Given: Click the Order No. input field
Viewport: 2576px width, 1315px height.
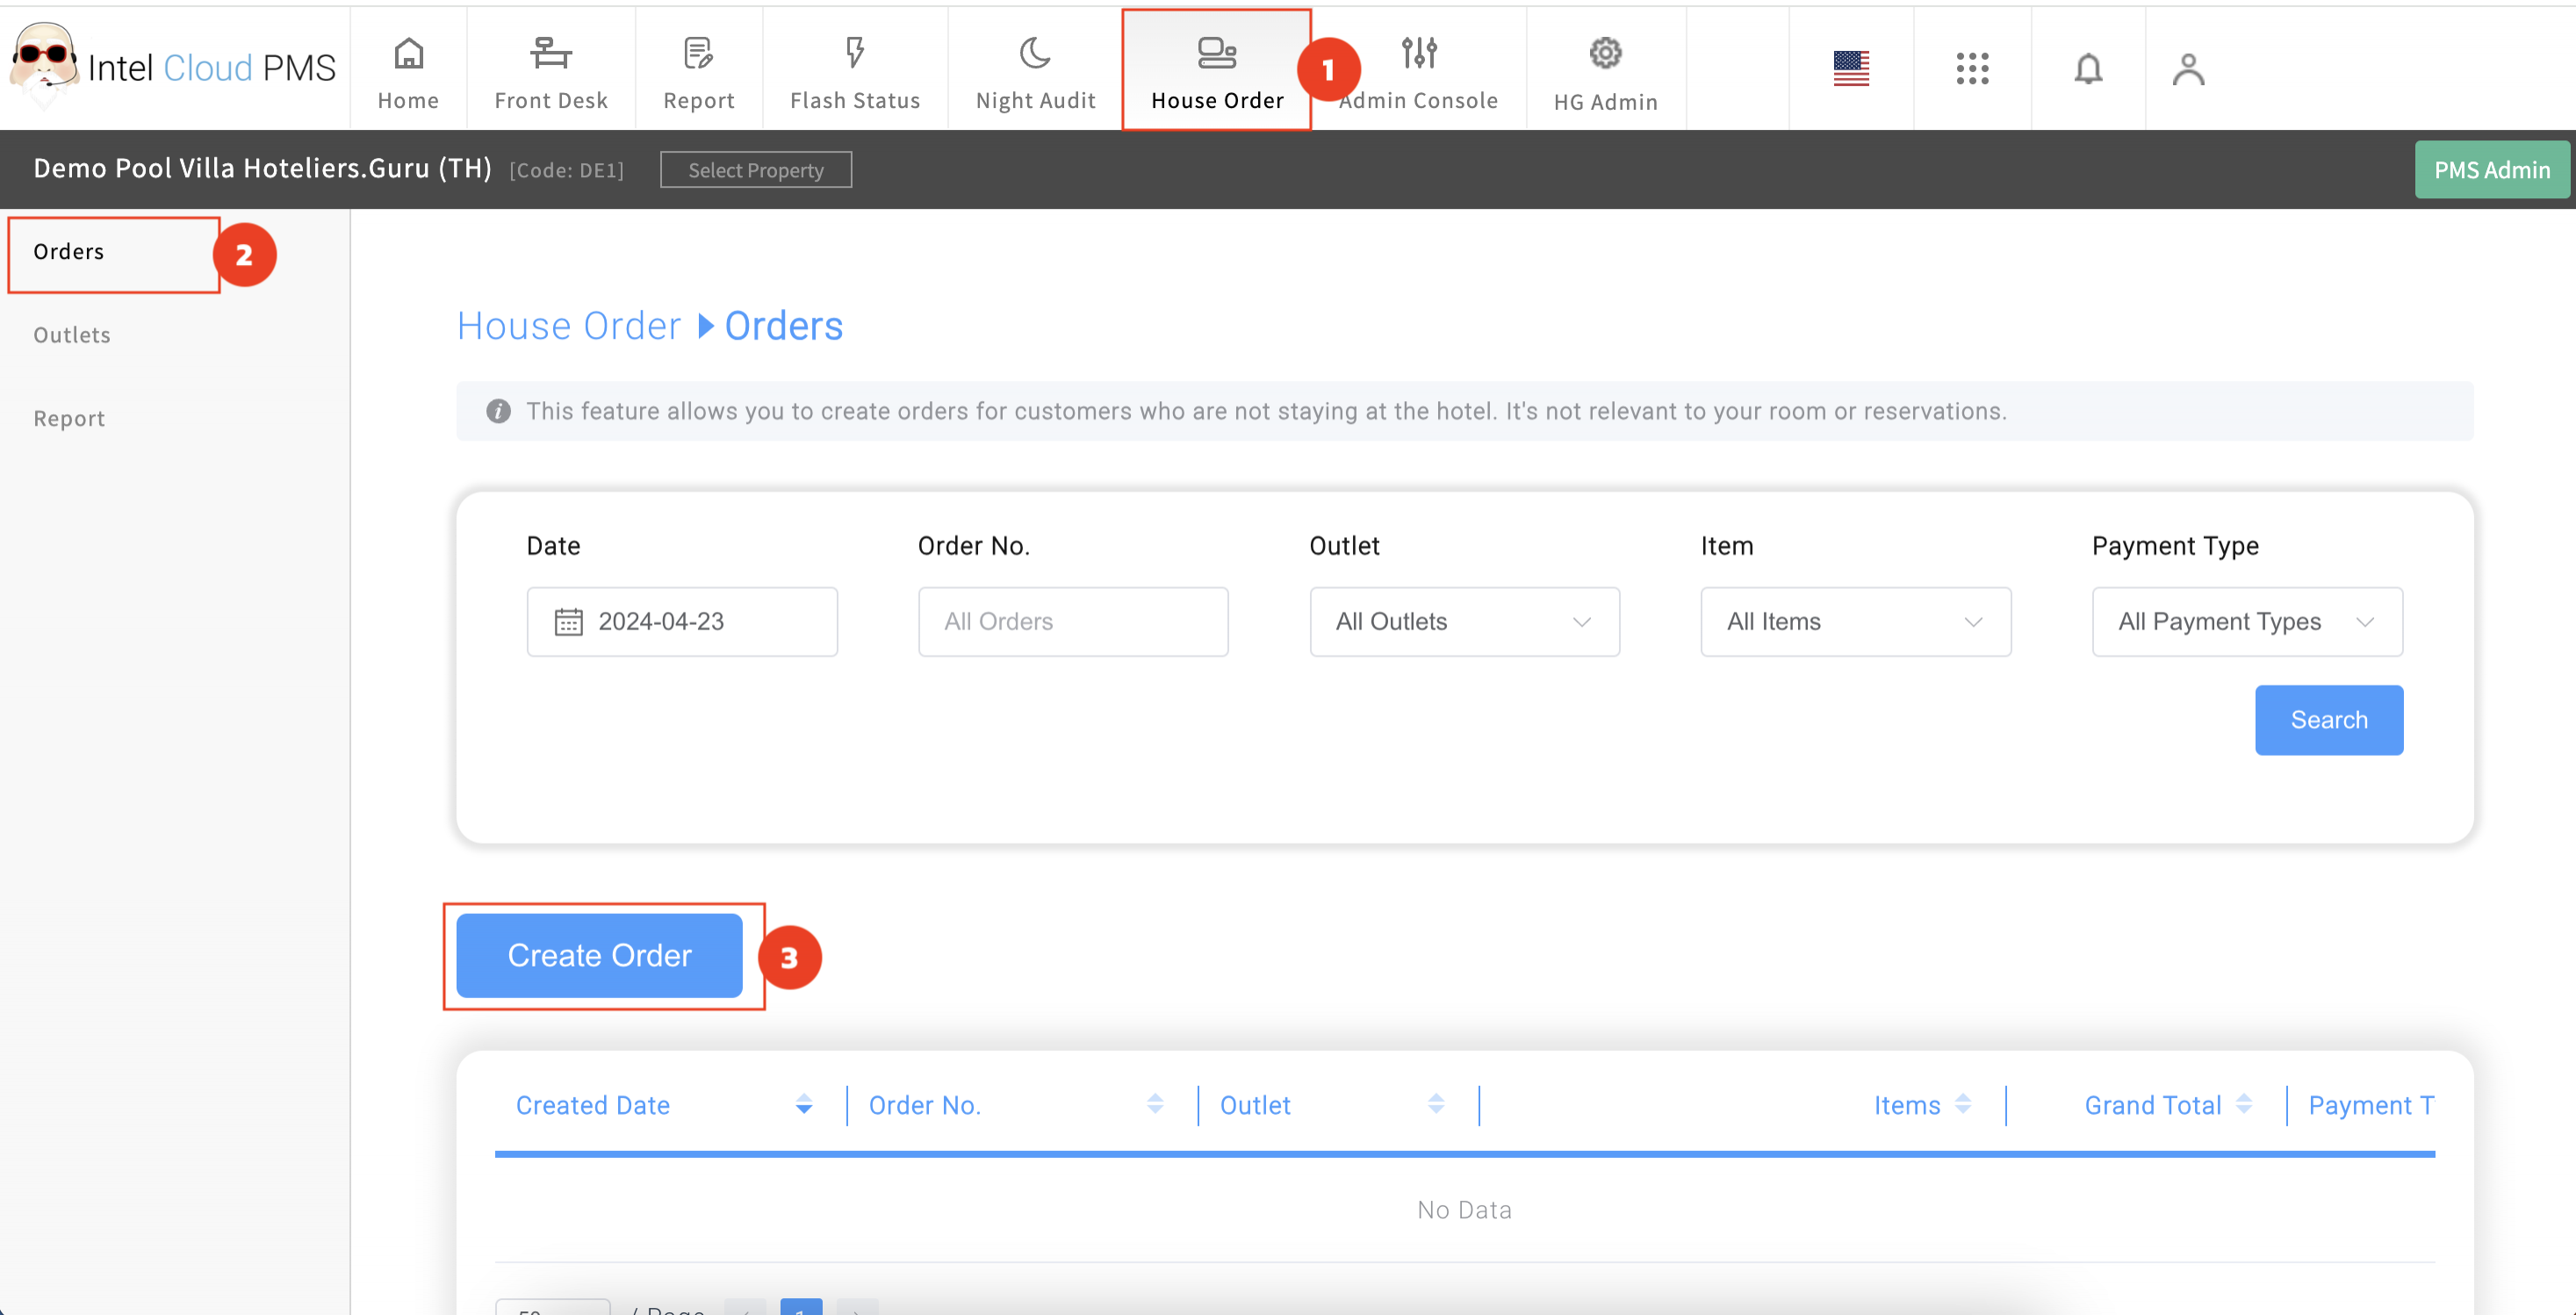Looking at the screenshot, I should click(1072, 621).
